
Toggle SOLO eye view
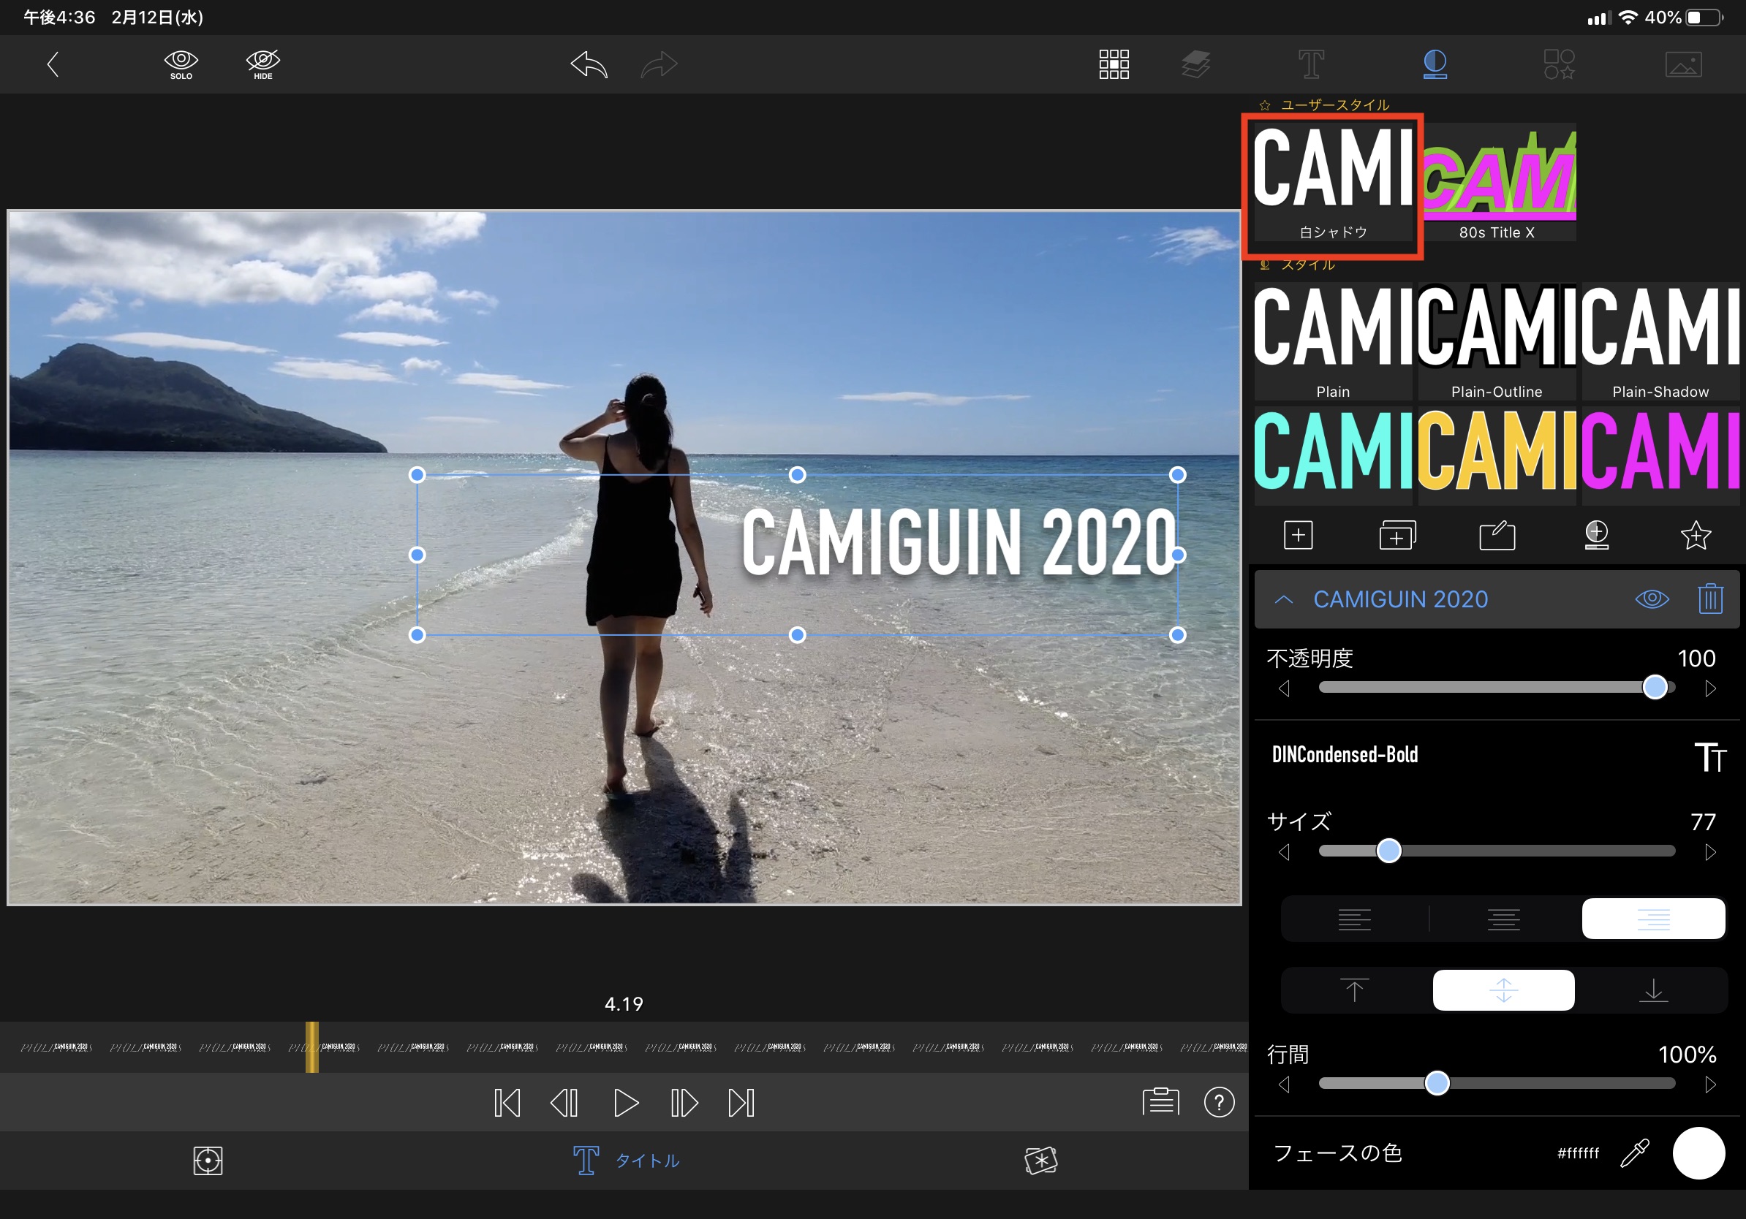pos(181,64)
